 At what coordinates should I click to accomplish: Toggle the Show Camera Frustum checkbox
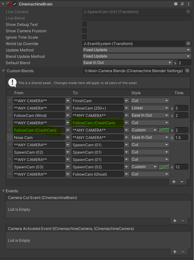85,31
